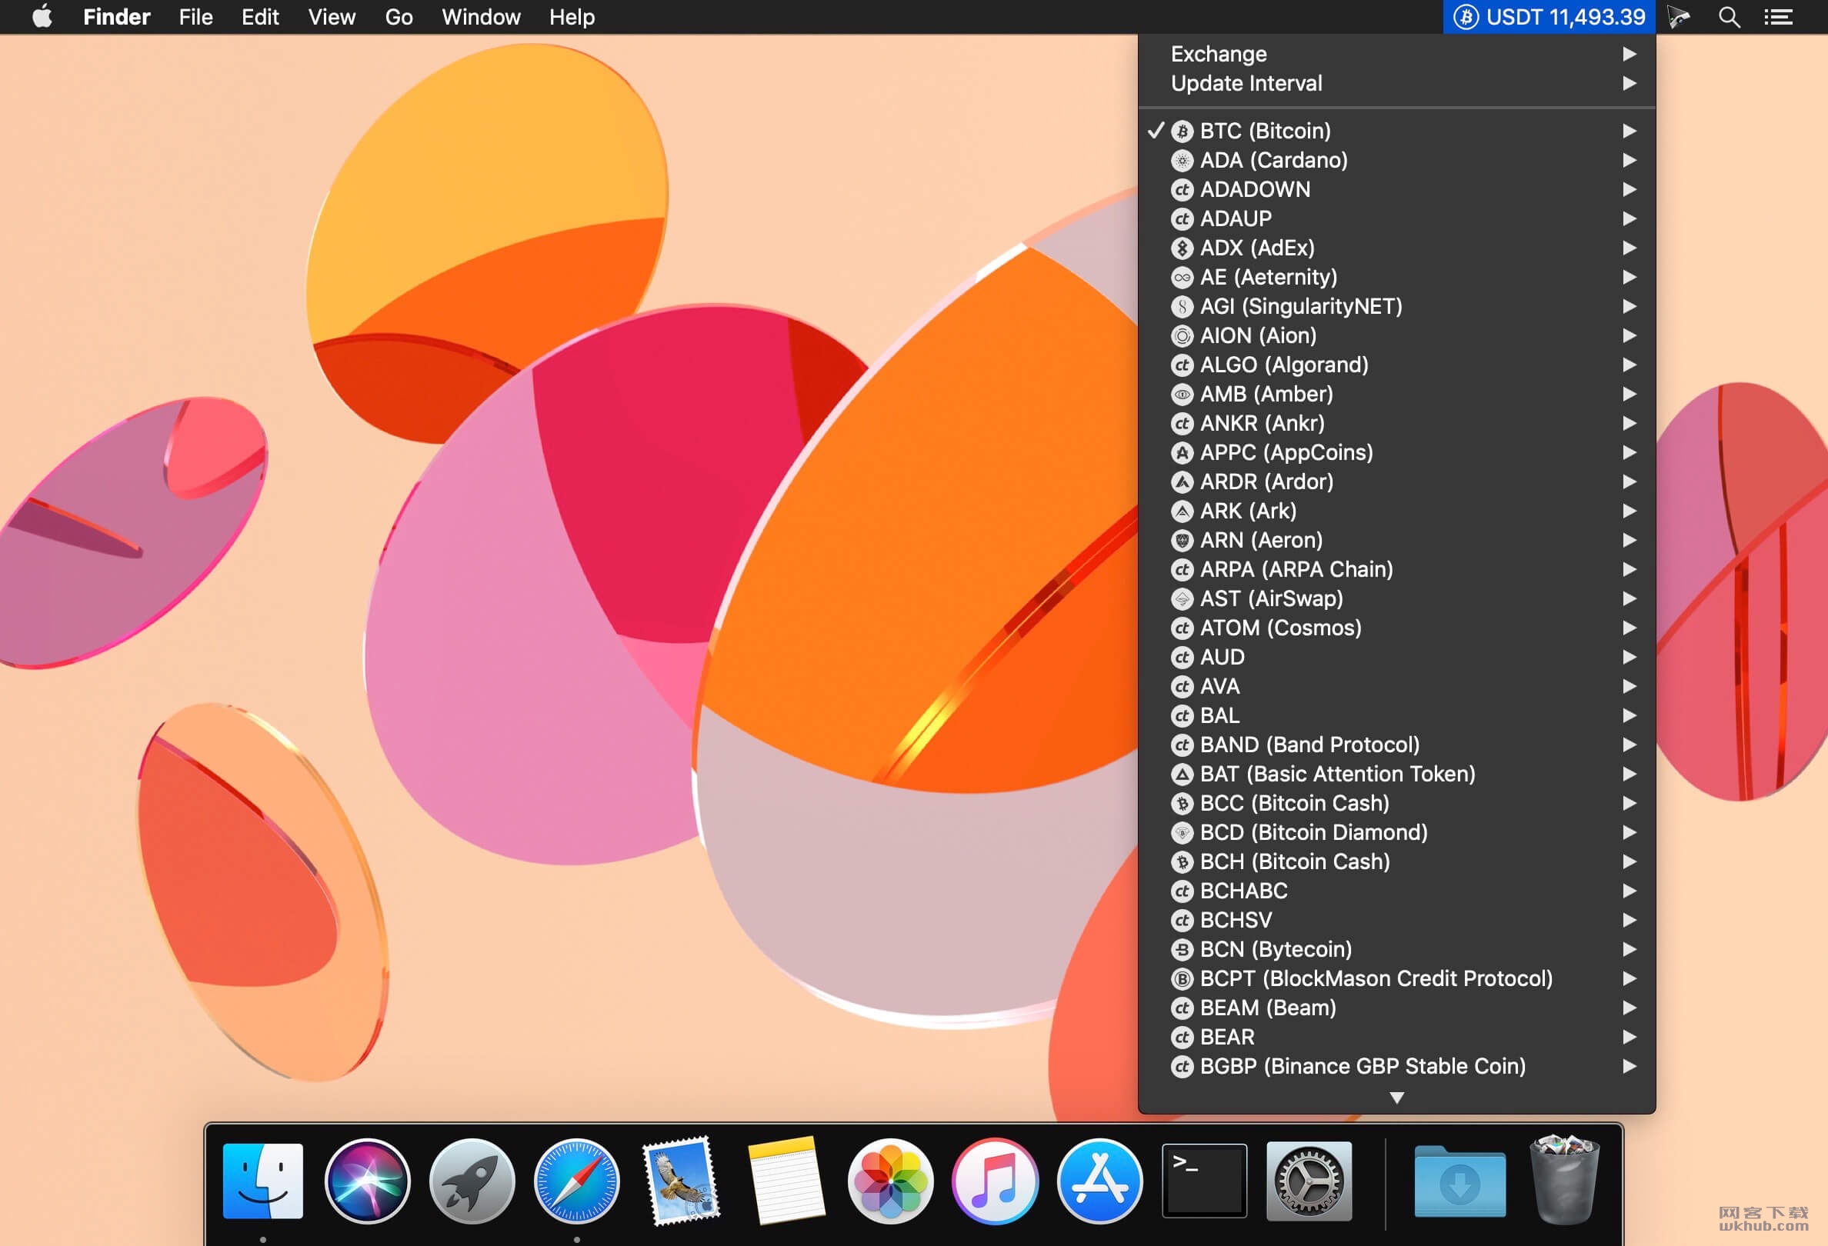Open the File menu
1828x1246 pixels.
click(x=196, y=16)
